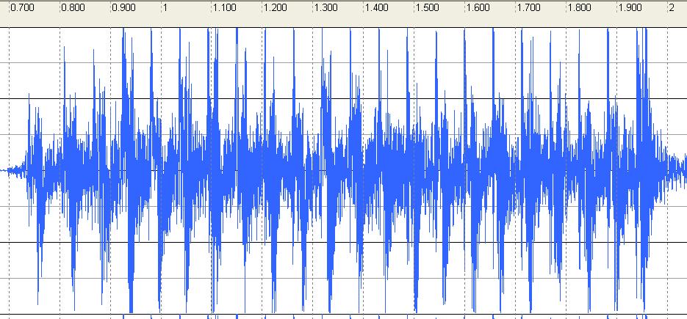The width and height of the screenshot is (687, 319).
Task: Click the 1.600 mark on time ruler
Action: click(478, 8)
